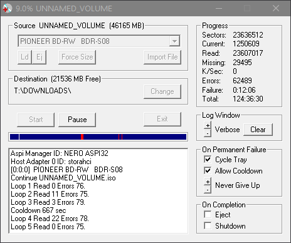Click the Ej eject button
The width and height of the screenshot is (291, 243).
(x=40, y=57)
